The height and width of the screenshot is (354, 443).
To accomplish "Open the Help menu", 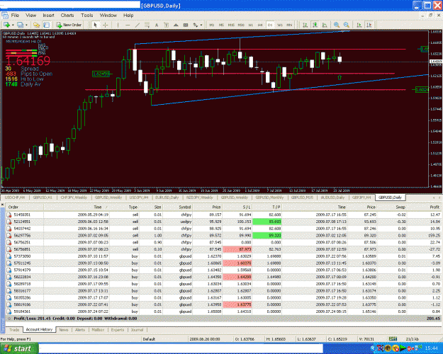I will (x=128, y=16).
